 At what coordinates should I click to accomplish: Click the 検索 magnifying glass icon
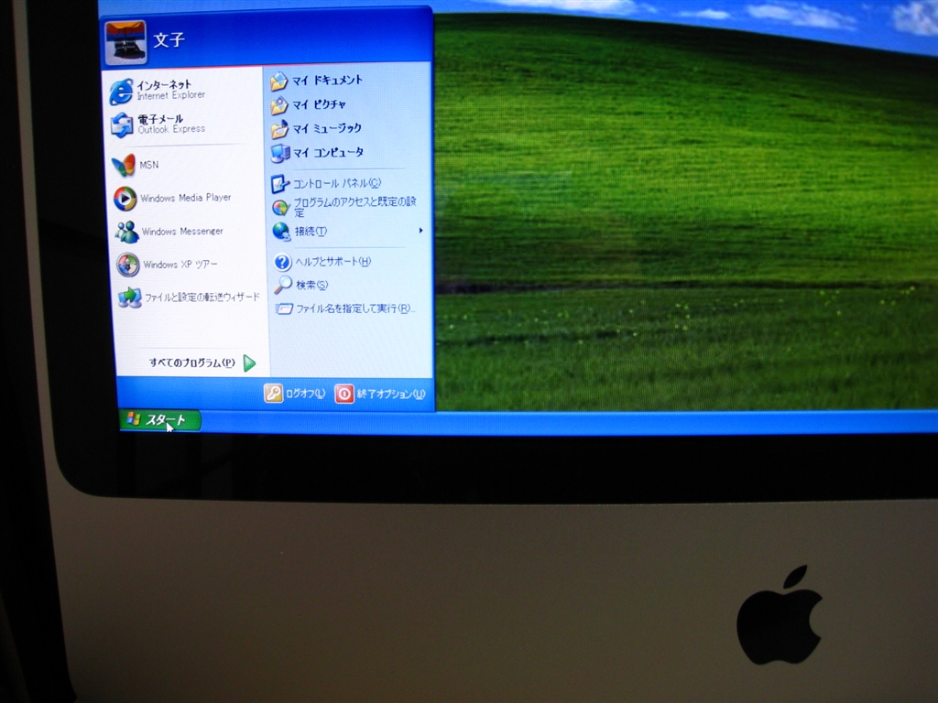(x=282, y=286)
